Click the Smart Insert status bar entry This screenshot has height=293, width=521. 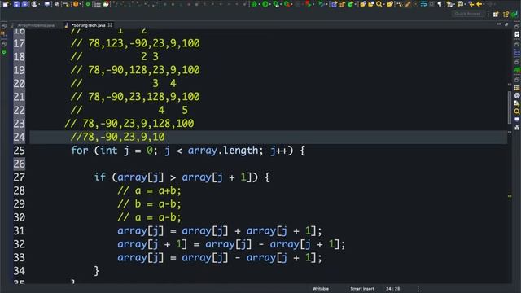point(361,289)
